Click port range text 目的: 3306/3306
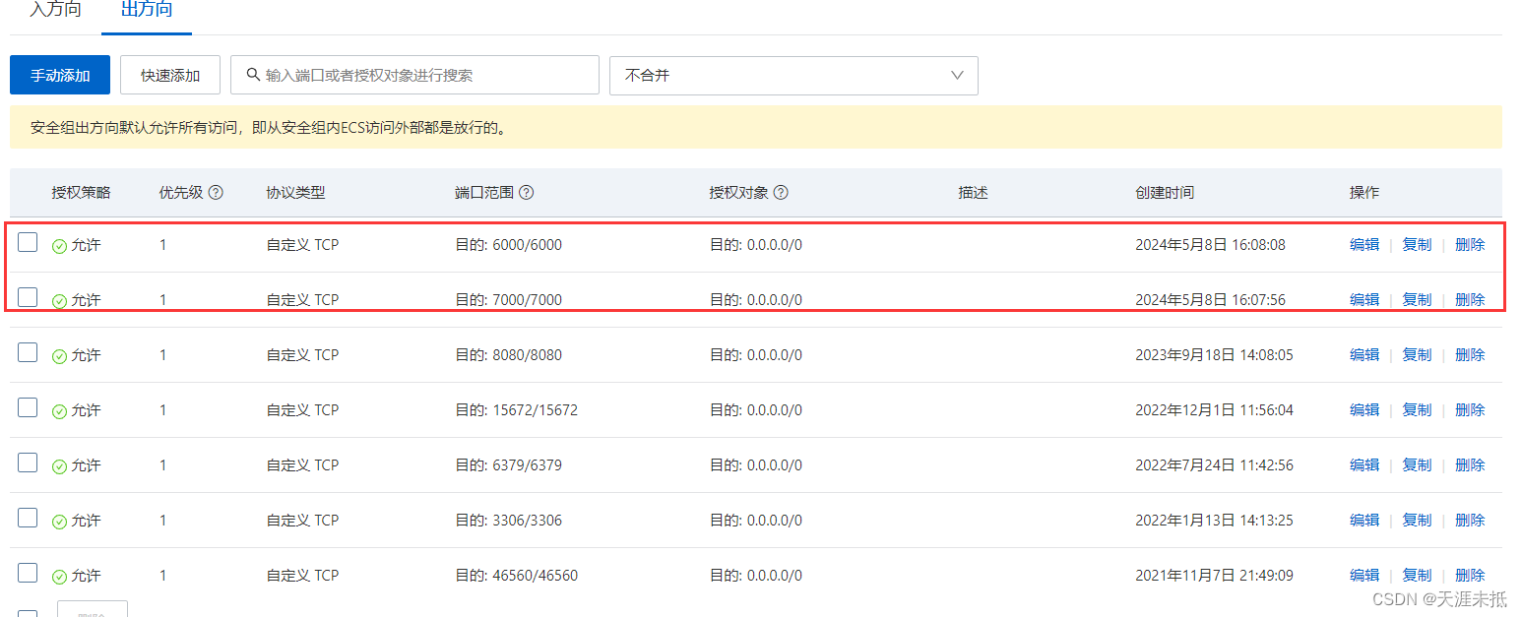The image size is (1522, 617). pos(509,521)
